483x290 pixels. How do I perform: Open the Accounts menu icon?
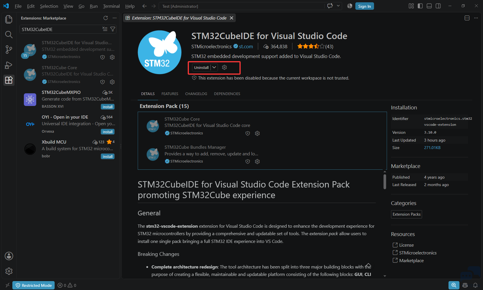pyautogui.click(x=9, y=256)
